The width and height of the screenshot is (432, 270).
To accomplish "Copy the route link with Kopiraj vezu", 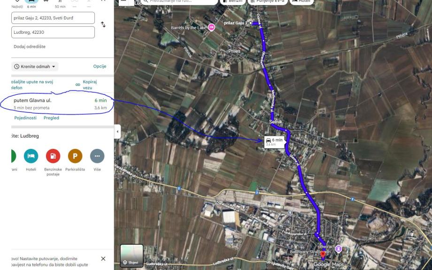I will (87, 85).
